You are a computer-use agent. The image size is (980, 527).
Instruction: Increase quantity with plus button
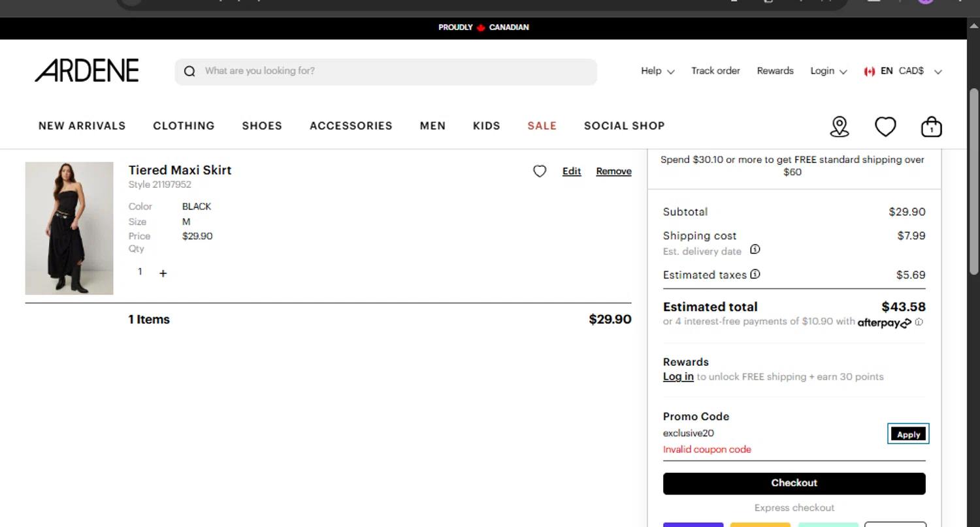(x=163, y=273)
